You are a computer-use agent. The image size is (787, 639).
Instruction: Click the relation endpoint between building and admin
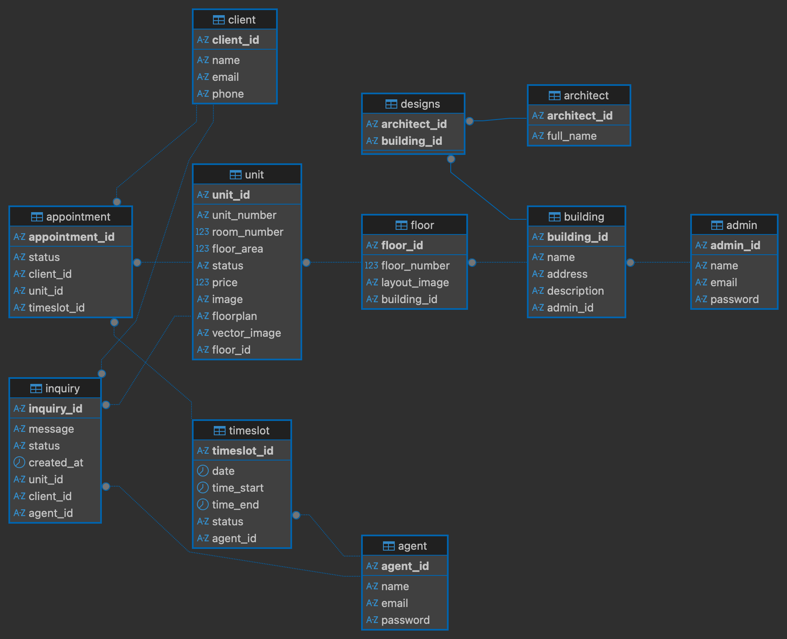630,263
